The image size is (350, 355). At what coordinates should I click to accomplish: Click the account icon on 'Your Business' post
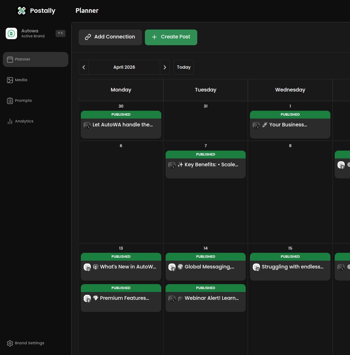256,125
